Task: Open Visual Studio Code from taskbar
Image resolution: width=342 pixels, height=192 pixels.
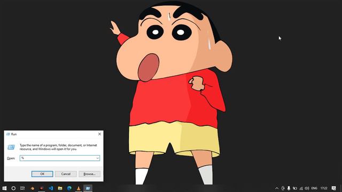Action: coord(51,188)
